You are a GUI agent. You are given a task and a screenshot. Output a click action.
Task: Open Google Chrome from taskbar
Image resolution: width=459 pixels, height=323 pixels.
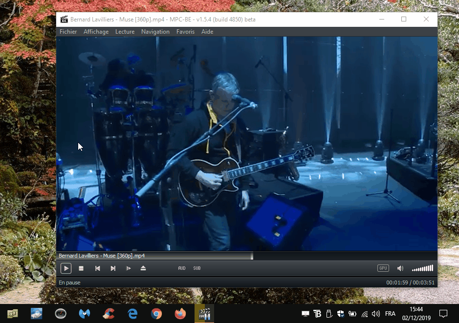(x=156, y=314)
